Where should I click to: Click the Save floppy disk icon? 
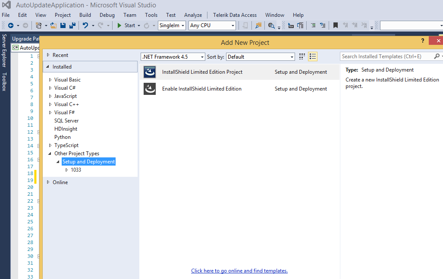tap(63, 25)
